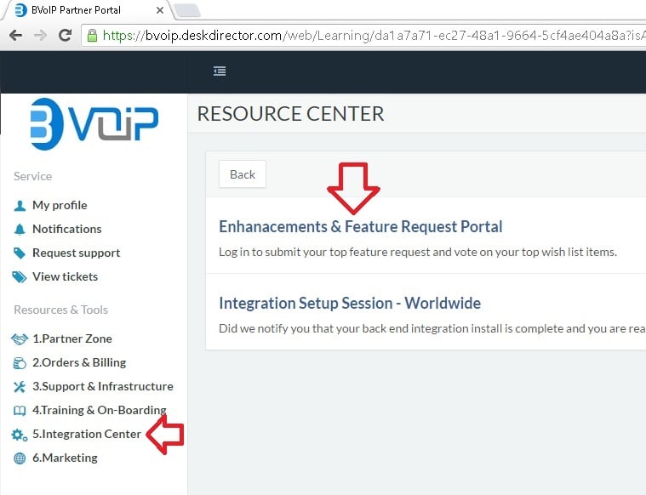Toggle the sidebar collapse menu icon
The image size is (646, 495).
[x=220, y=71]
